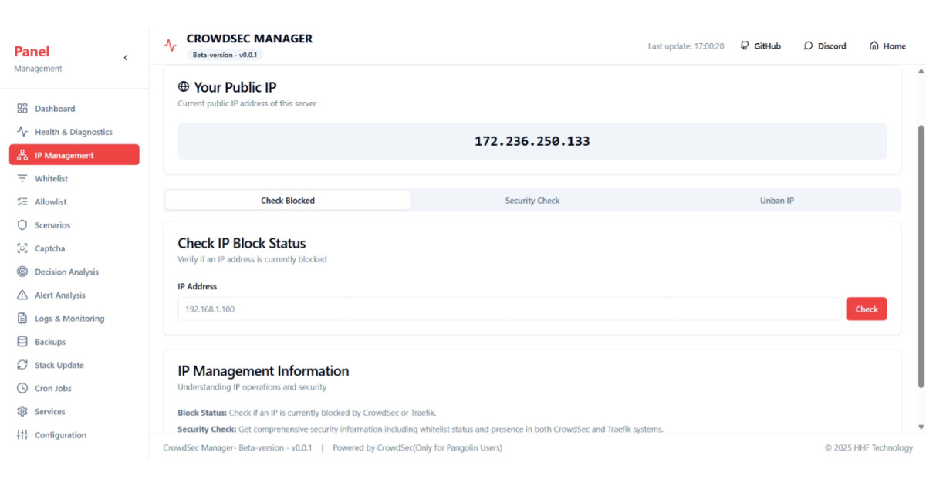
Task: Open the Discord link in header
Action: click(825, 46)
